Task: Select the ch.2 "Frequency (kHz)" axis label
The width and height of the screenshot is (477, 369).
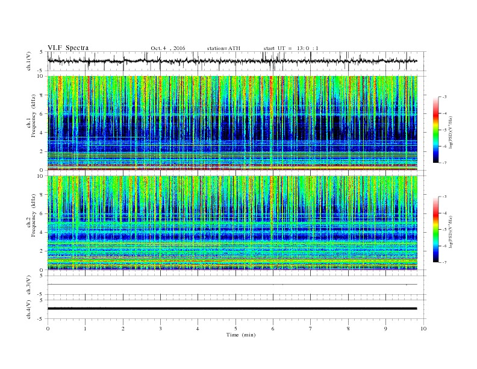Action: click(34, 216)
